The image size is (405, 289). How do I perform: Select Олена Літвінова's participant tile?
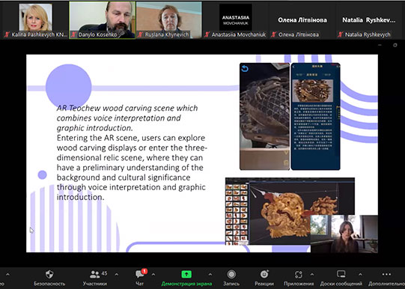pyautogui.click(x=302, y=20)
